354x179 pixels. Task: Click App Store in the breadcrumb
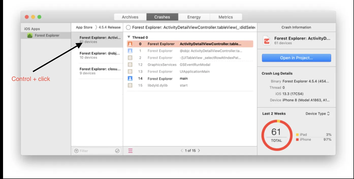click(84, 27)
